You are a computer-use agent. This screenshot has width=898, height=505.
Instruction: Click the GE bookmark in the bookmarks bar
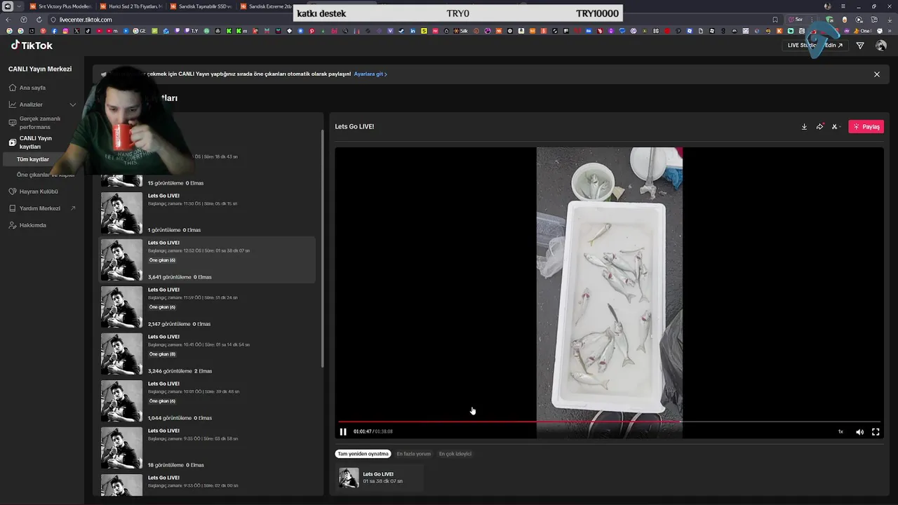[140, 31]
